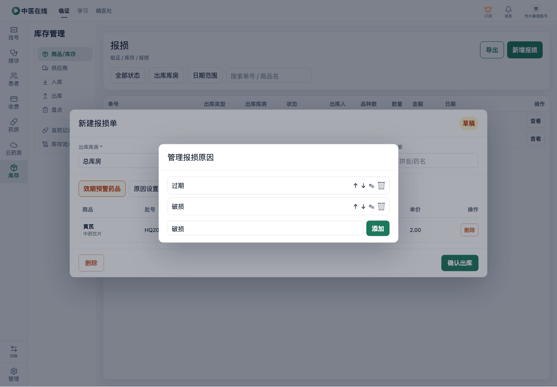Click the 切换 switch icon in the sidebar
The width and height of the screenshot is (557, 387).
coord(14,351)
